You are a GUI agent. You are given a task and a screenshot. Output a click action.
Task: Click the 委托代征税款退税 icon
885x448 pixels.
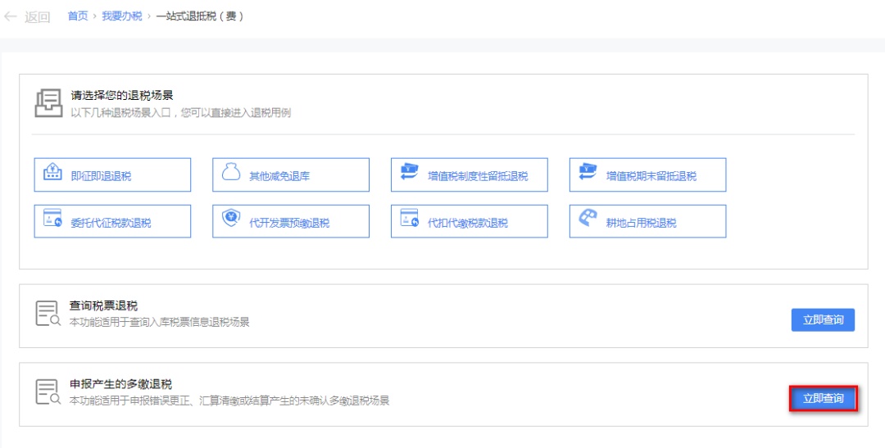point(52,219)
